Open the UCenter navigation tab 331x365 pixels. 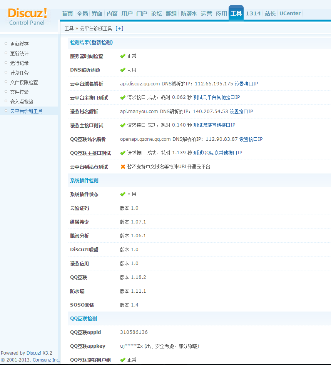tap(290, 13)
